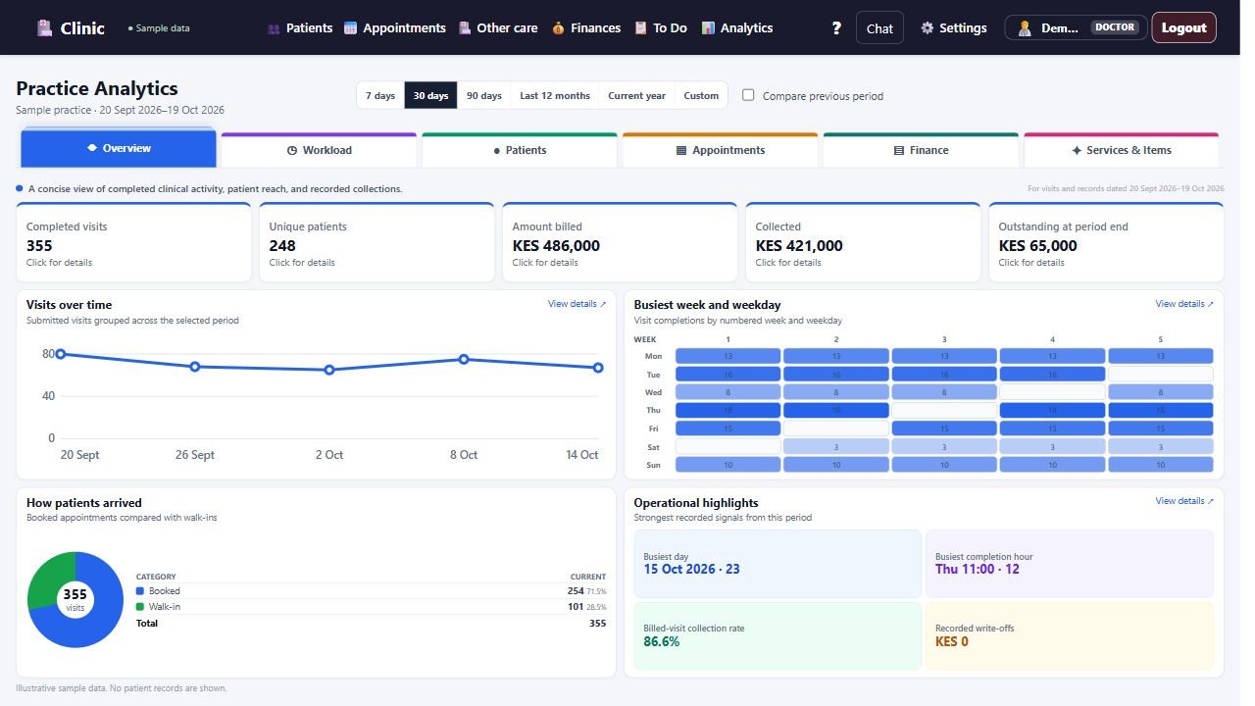Open the Unique patients card
1255x706 pixels.
coord(377,242)
